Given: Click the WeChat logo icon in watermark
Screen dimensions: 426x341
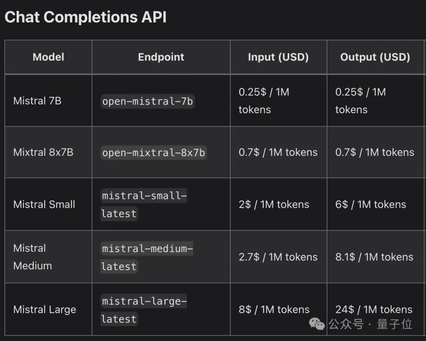Looking at the screenshot, I should pyautogui.click(x=317, y=324).
